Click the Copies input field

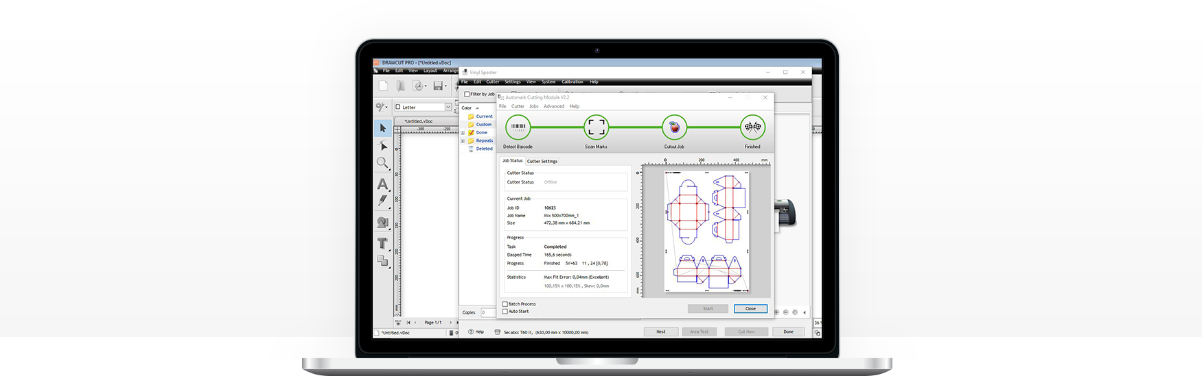487,312
